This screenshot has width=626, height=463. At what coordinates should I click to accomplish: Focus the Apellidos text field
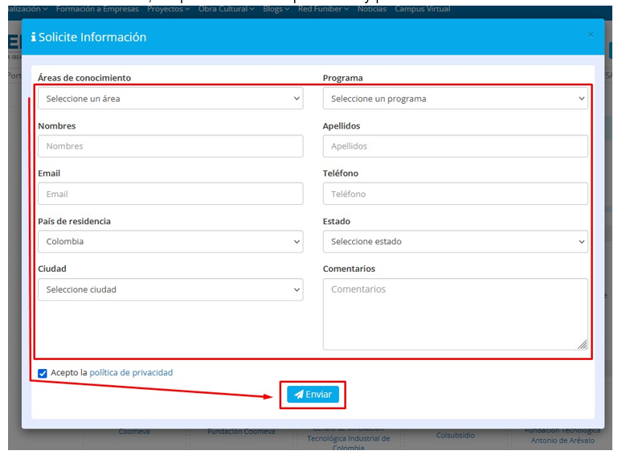455,146
